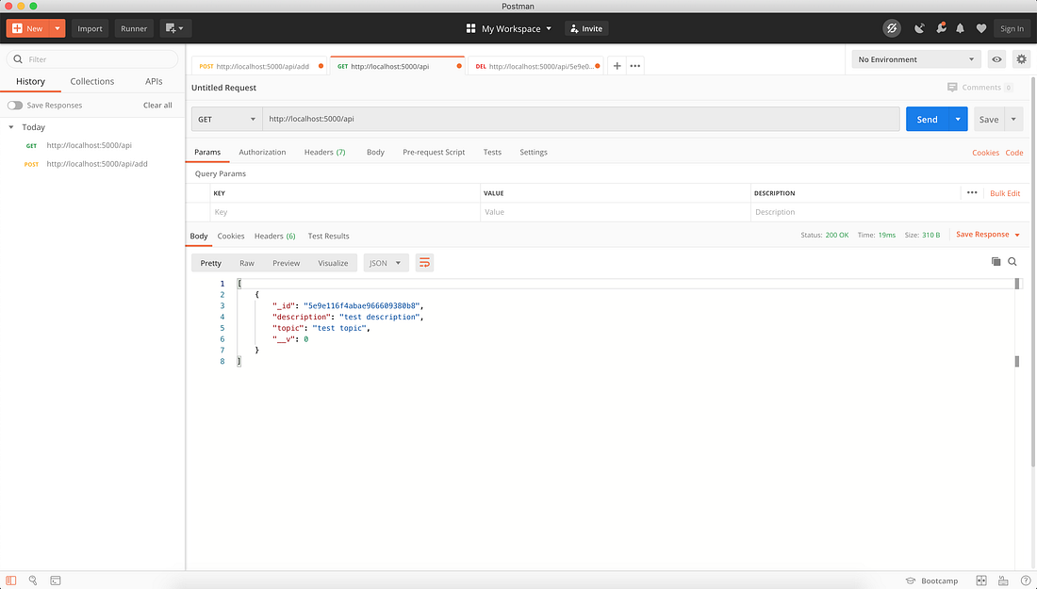Search the response with the magnifier icon
The height and width of the screenshot is (589, 1037).
click(1012, 262)
